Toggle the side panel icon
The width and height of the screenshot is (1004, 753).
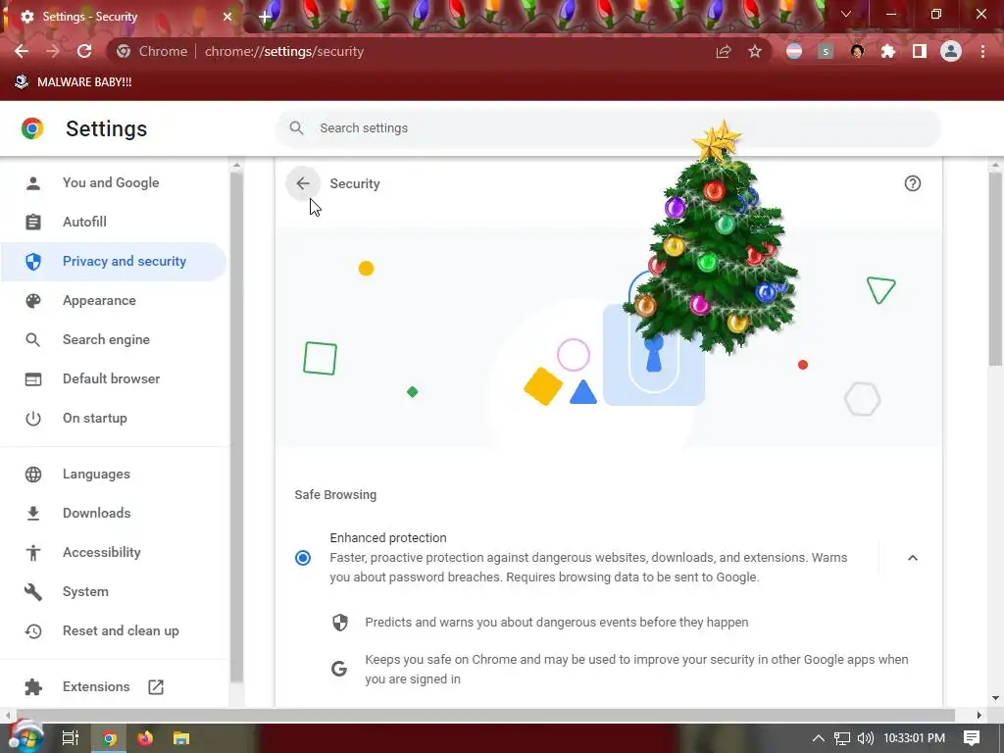point(920,52)
